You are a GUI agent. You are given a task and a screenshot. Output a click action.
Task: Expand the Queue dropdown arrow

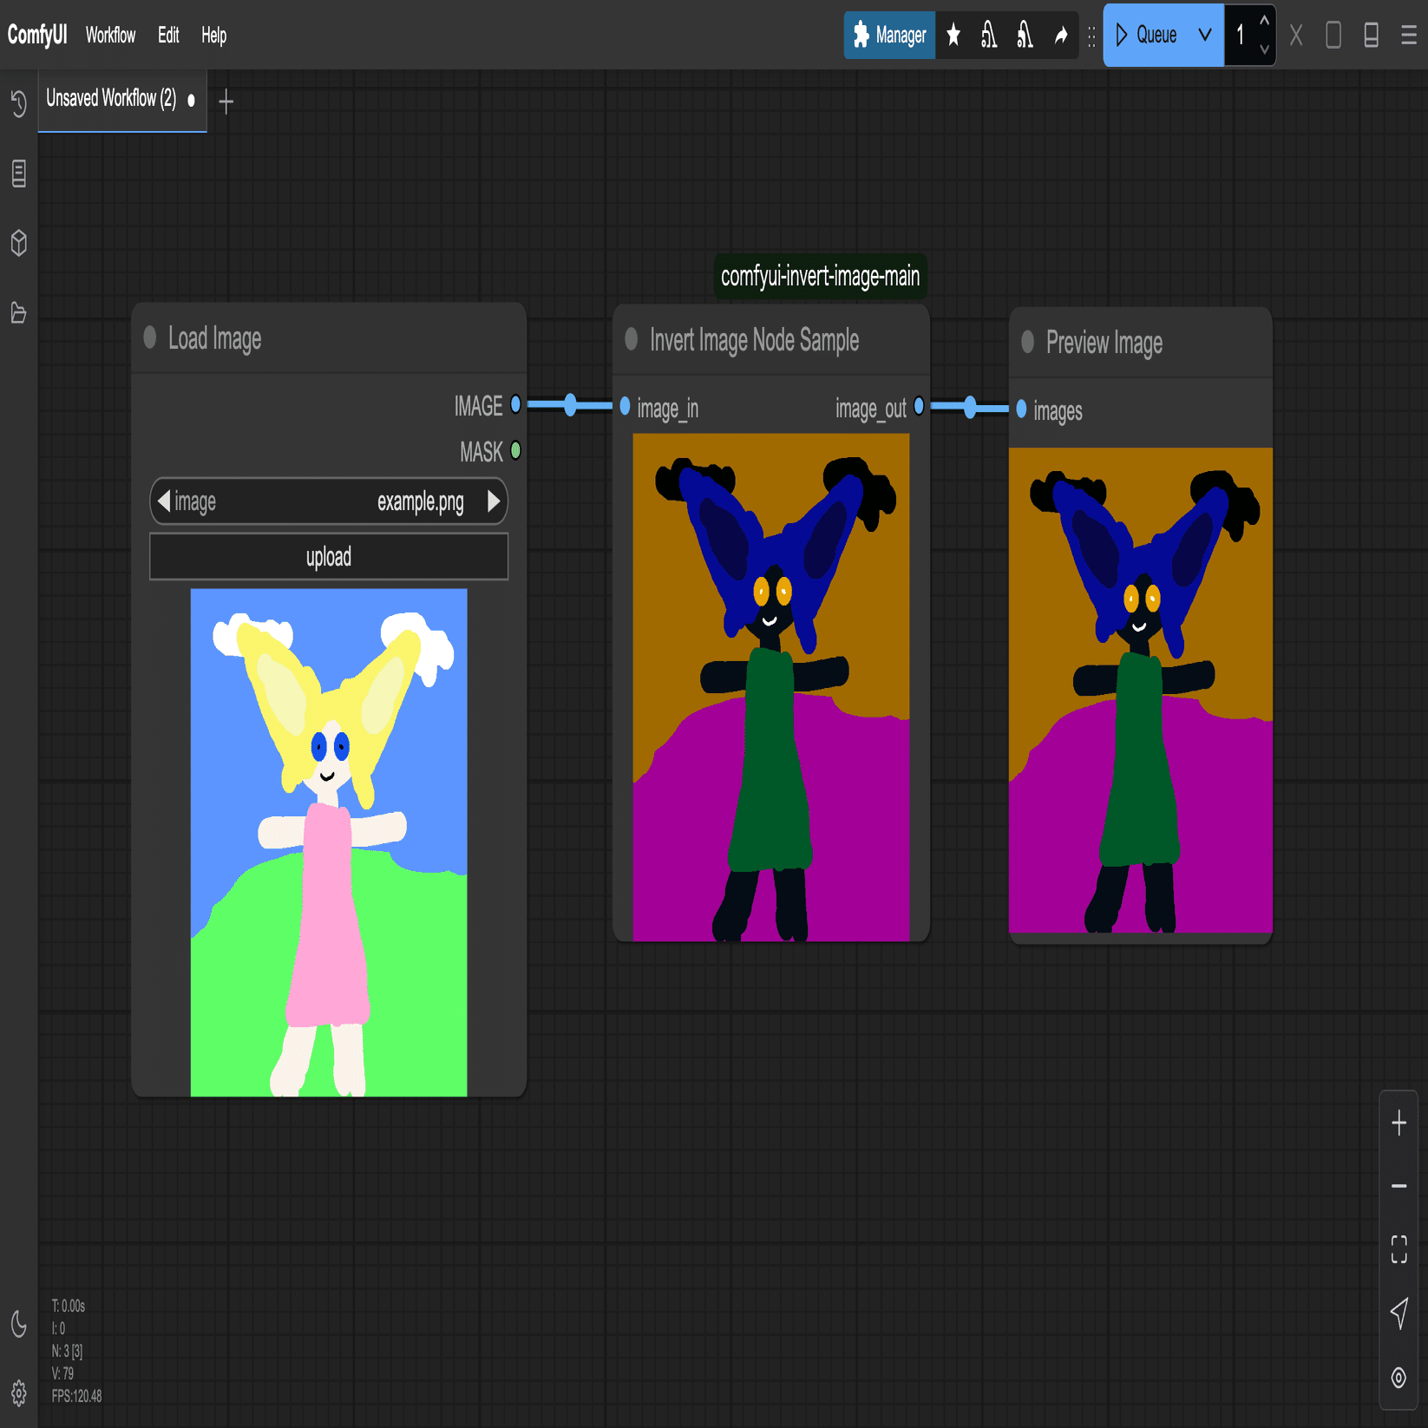(1204, 35)
